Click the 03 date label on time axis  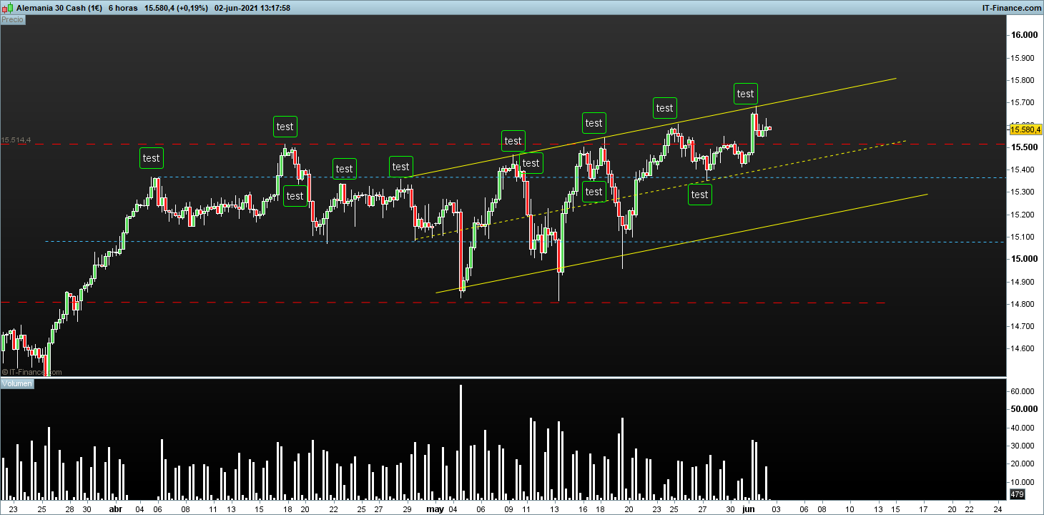click(776, 509)
